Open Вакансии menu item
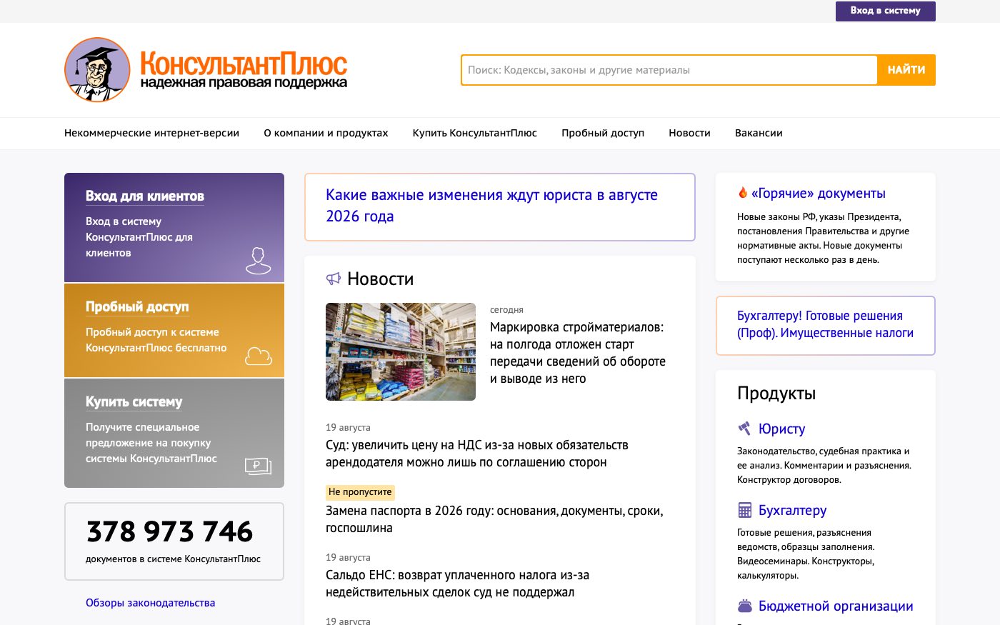Image resolution: width=1000 pixels, height=625 pixels. (759, 133)
